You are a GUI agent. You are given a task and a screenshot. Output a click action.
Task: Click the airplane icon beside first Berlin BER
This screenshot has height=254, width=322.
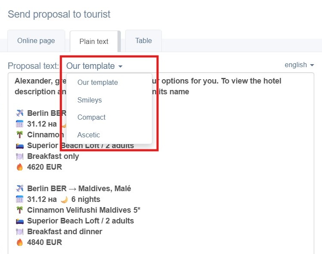(x=20, y=113)
